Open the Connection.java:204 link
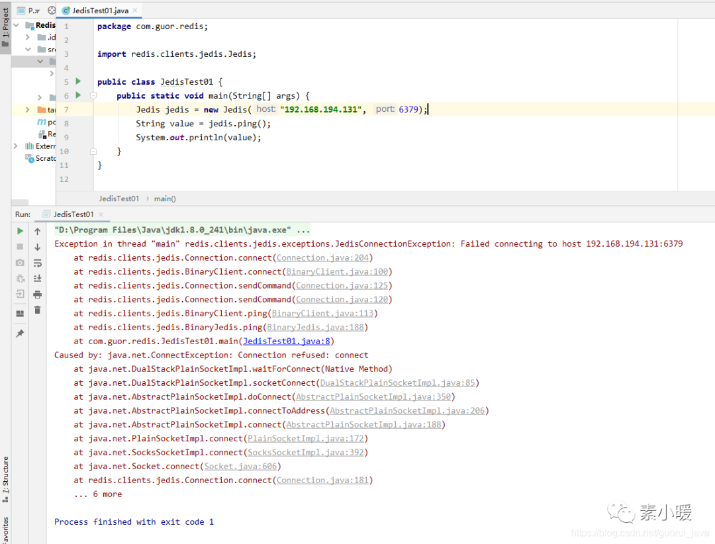715x544 pixels. (x=322, y=257)
